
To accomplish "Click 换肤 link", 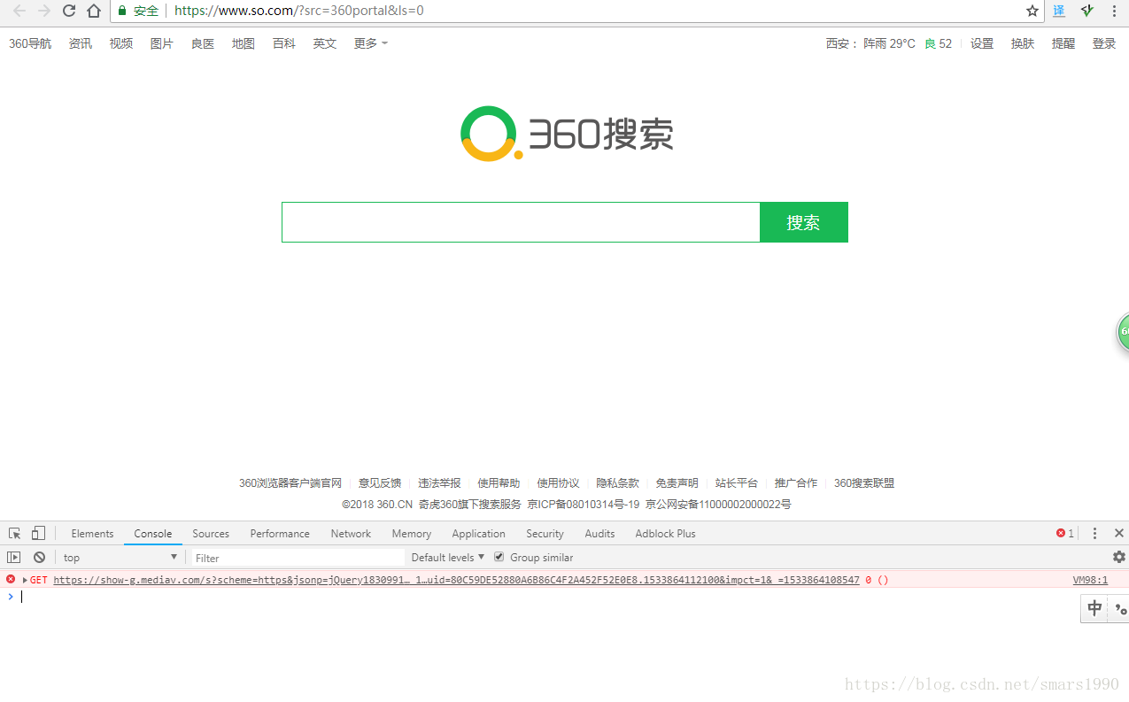I will tap(1023, 43).
